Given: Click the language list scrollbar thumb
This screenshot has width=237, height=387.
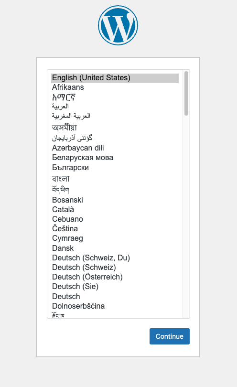Looking at the screenshot, I should (186, 93).
